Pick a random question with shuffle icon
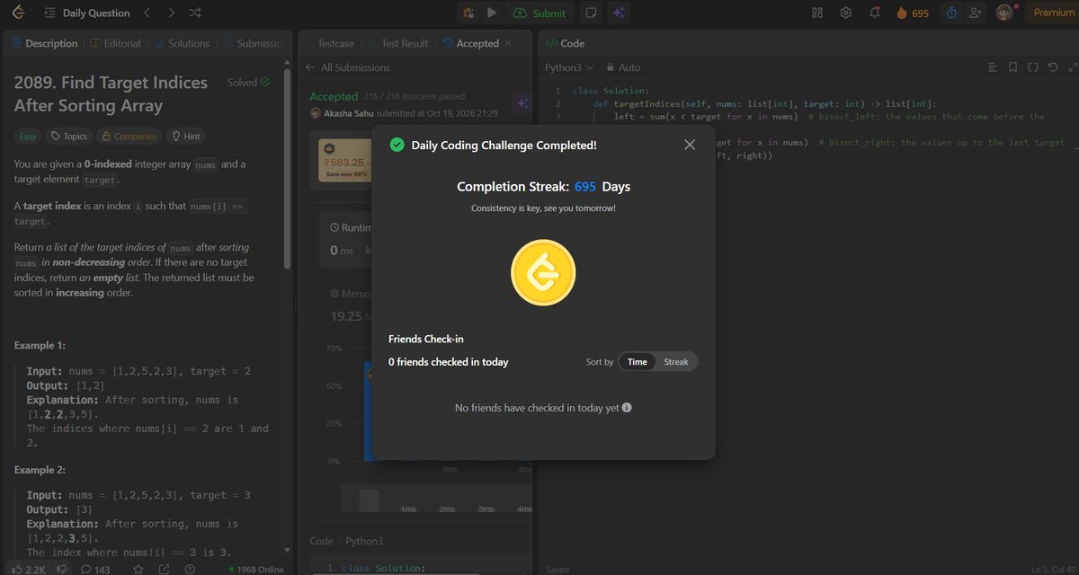 click(196, 13)
